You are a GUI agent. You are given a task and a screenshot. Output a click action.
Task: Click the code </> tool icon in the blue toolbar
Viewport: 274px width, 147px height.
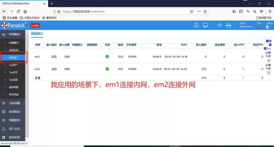point(219,25)
